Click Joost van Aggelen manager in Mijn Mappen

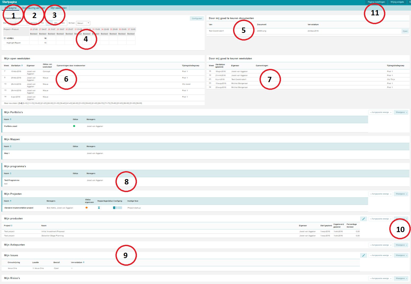point(95,153)
